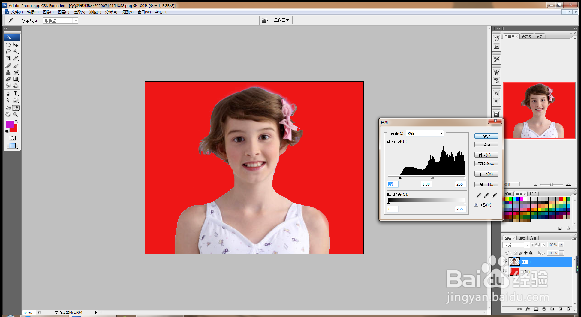Image resolution: width=581 pixels, height=317 pixels.
Task: Hide 图层 0 with its eye icon
Action: 505,272
